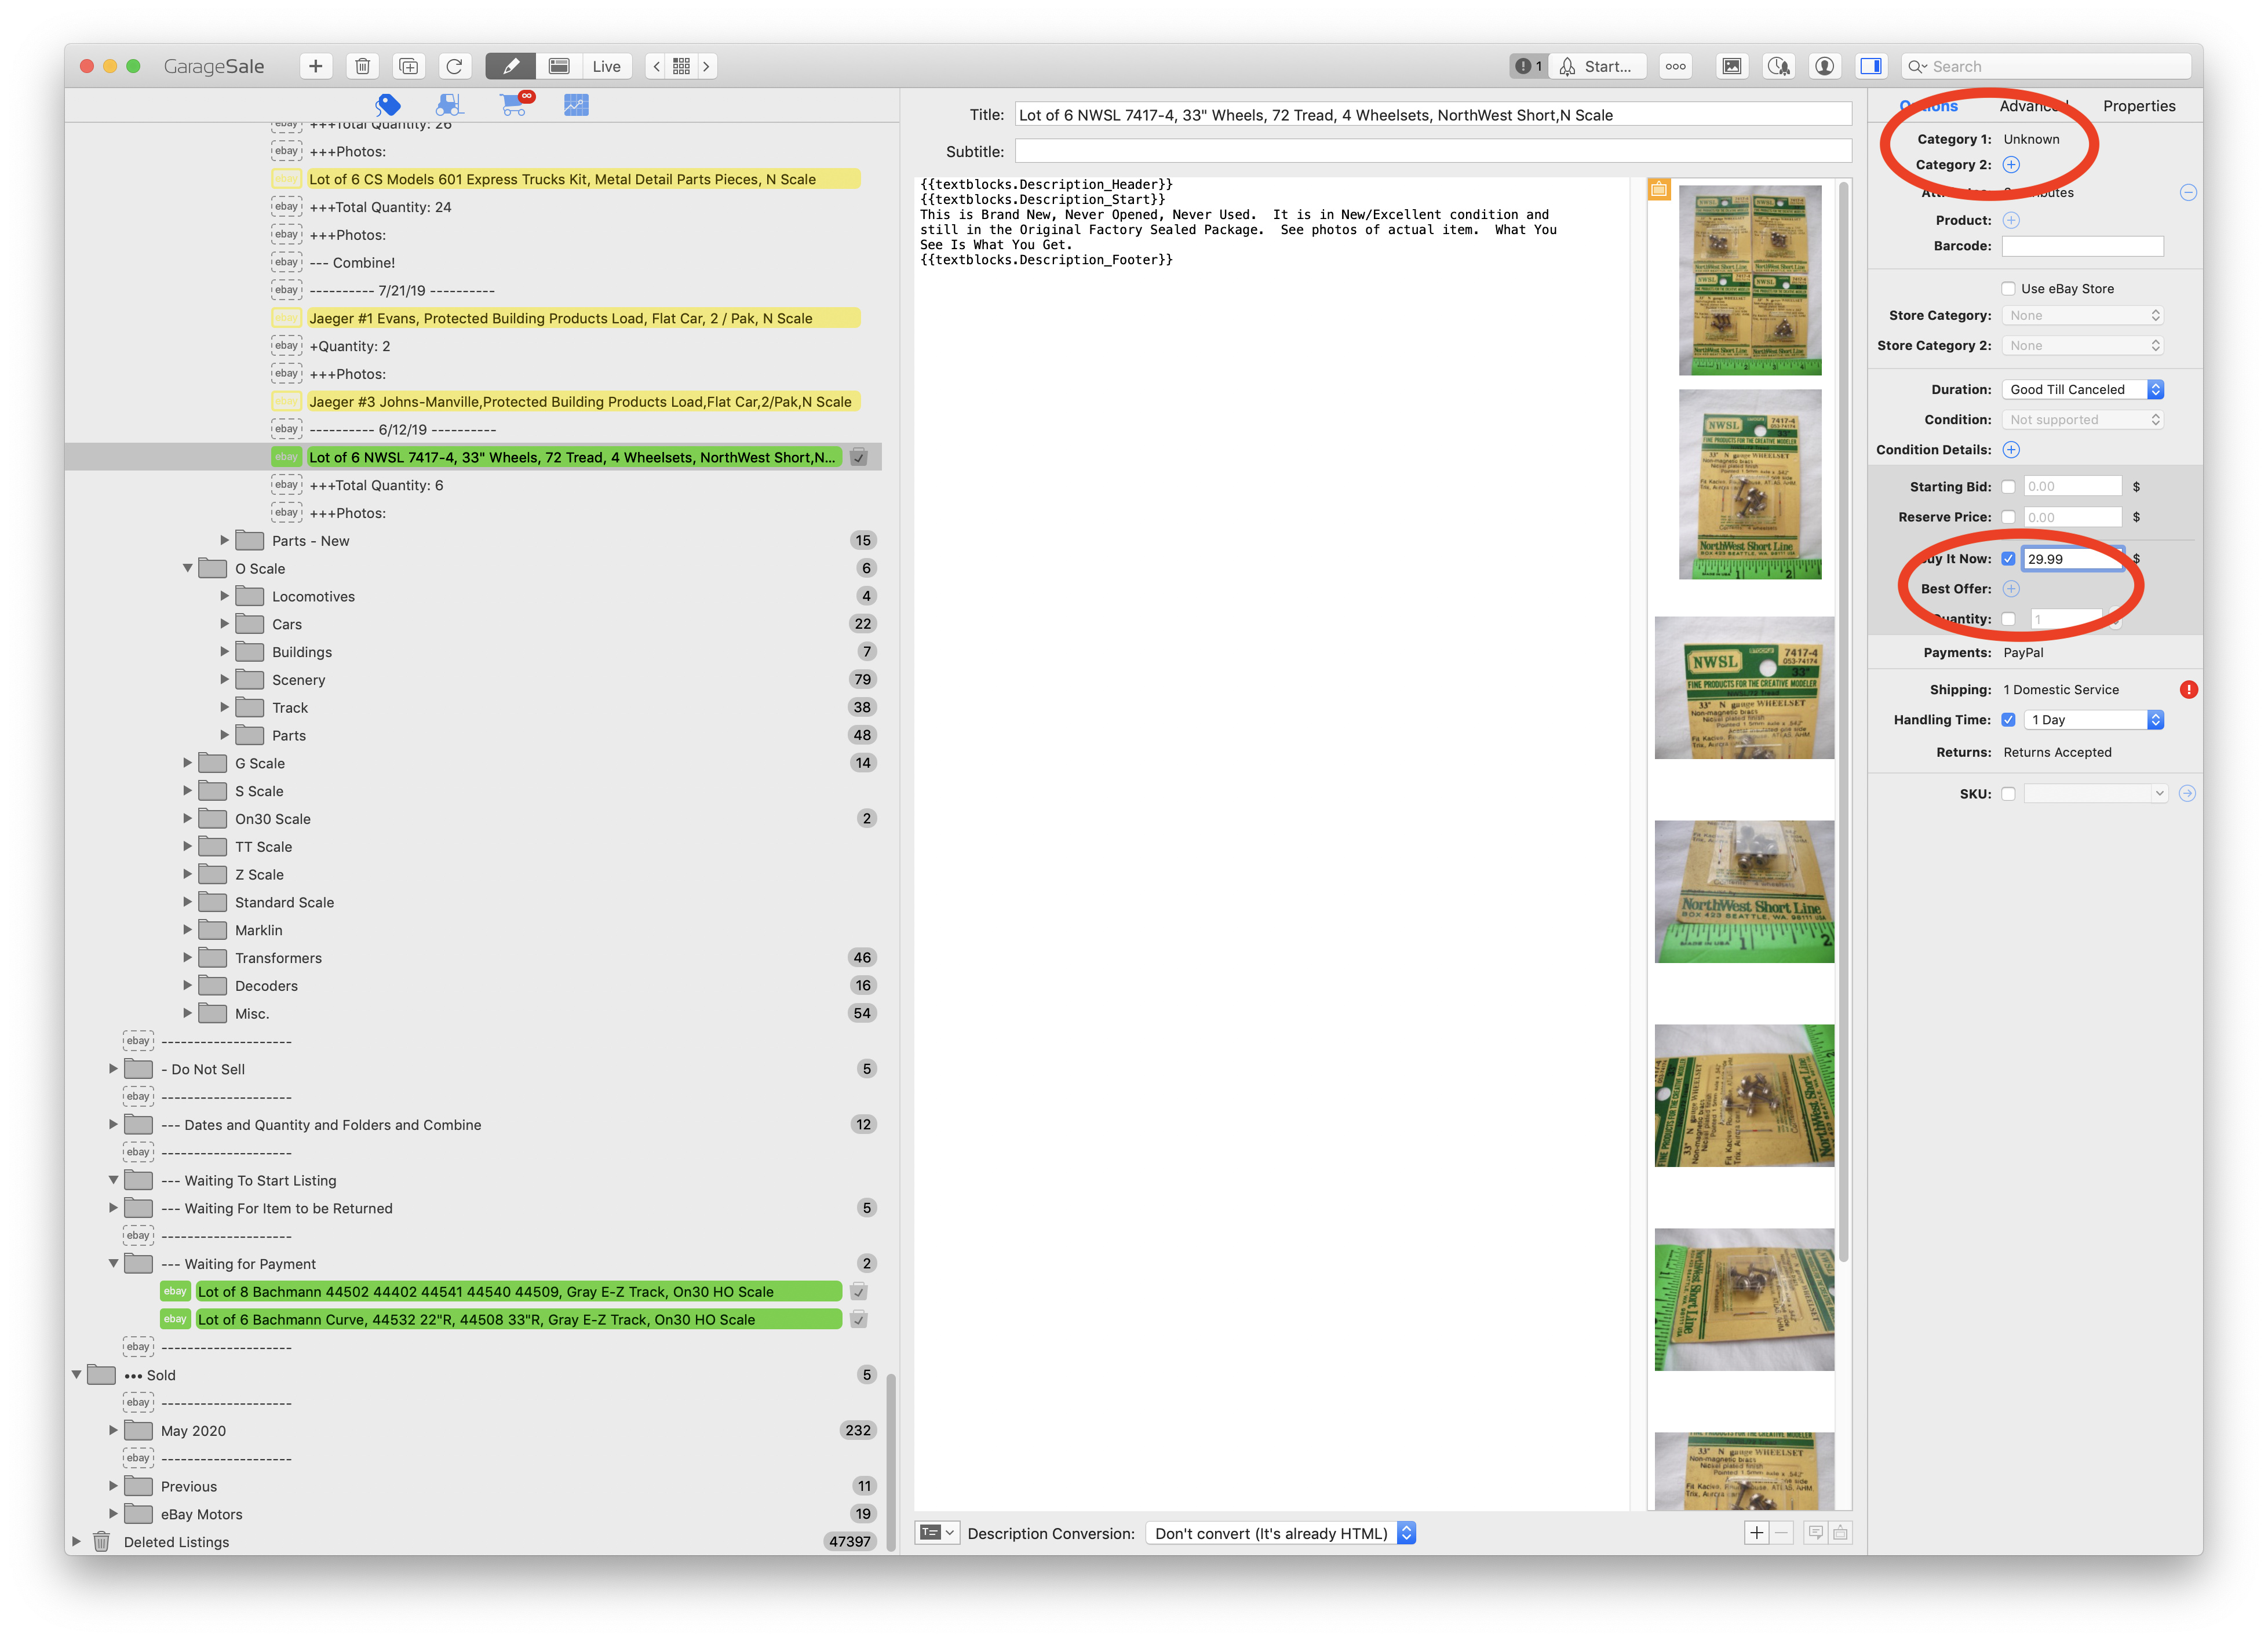Select second NWSL package thumbnail
Viewport: 2268px width, 1641px height.
click(x=1750, y=485)
